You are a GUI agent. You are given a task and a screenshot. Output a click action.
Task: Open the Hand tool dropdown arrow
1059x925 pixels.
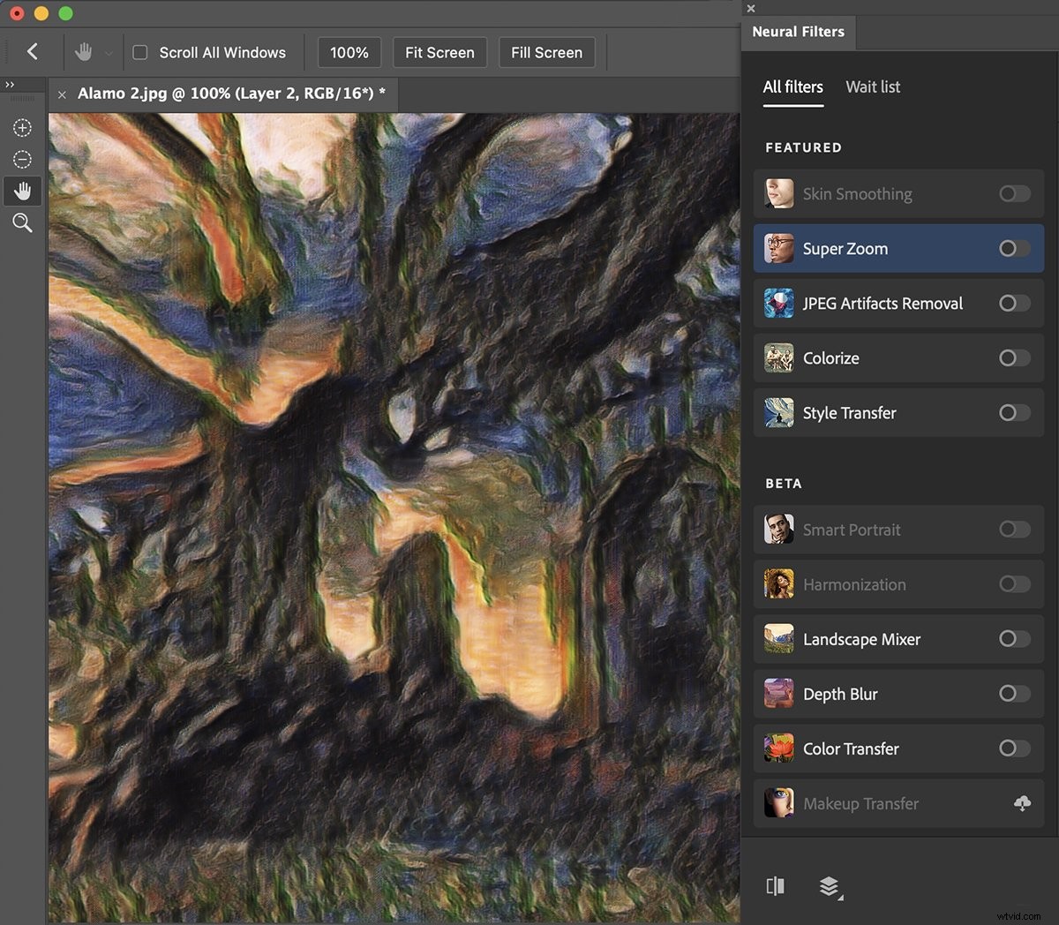click(108, 52)
